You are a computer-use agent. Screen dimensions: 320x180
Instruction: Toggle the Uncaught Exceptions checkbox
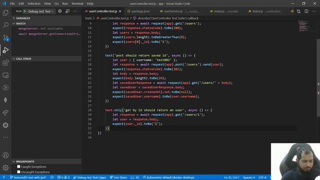[x=18, y=172]
